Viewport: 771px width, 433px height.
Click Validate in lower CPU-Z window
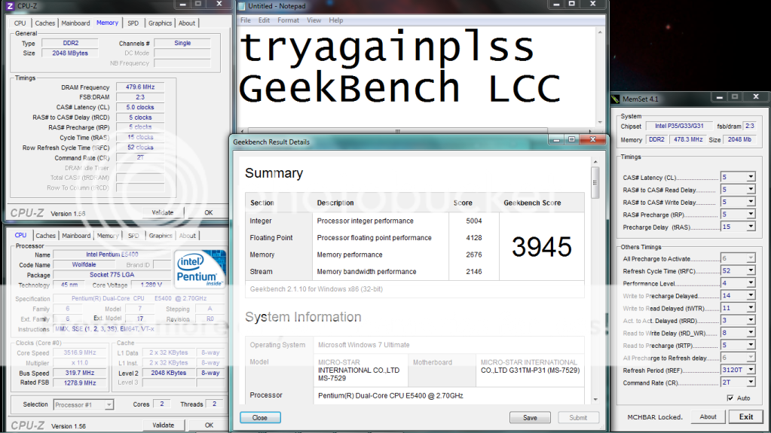coord(163,425)
